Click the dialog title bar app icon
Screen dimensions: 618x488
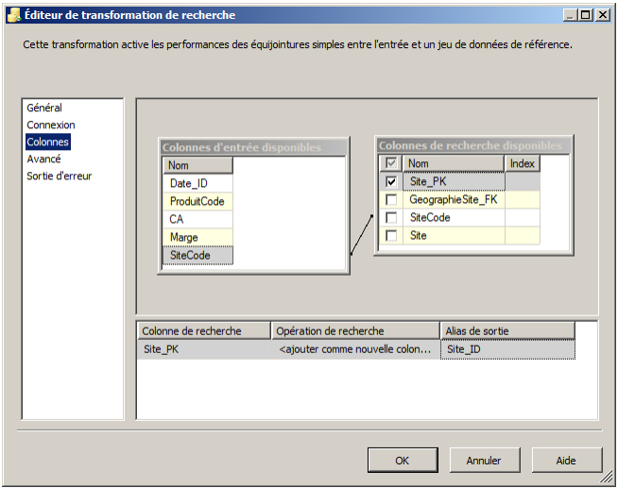[13, 14]
